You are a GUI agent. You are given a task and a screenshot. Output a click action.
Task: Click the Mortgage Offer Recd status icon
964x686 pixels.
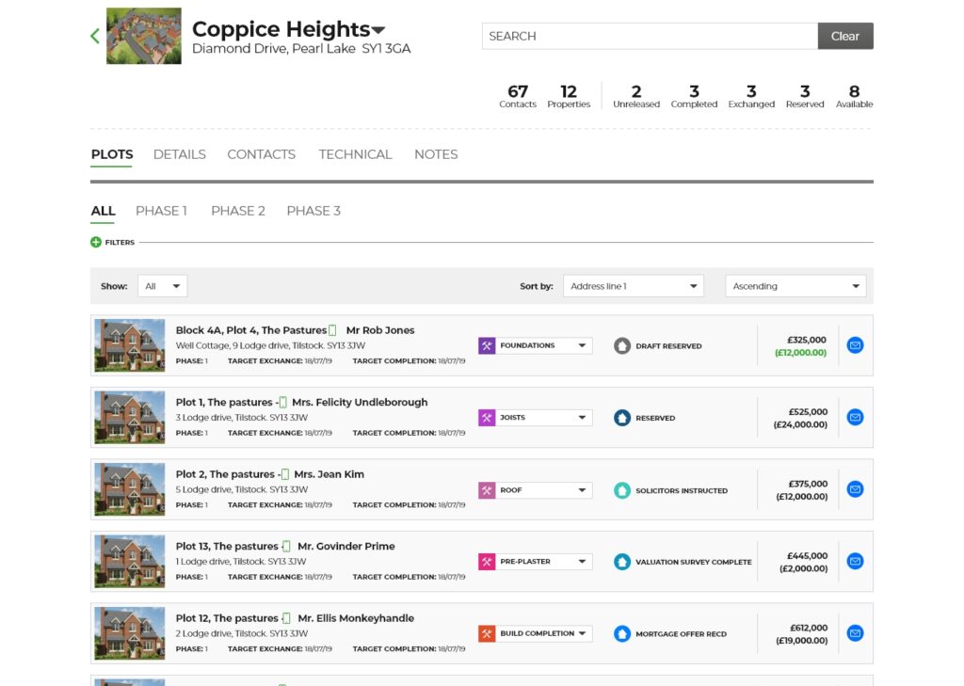tap(621, 633)
